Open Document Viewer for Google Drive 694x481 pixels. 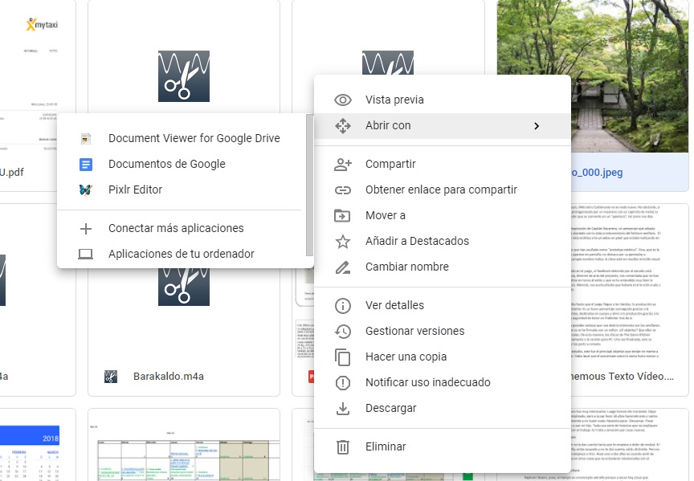click(194, 138)
